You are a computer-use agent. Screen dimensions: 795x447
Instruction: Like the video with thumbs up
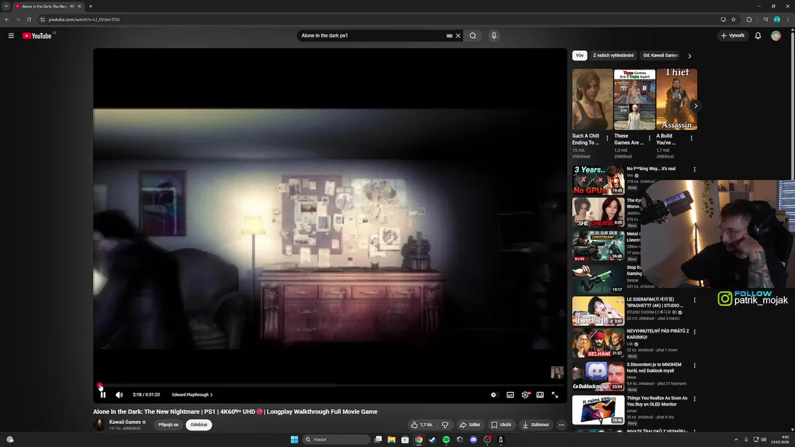(422, 425)
